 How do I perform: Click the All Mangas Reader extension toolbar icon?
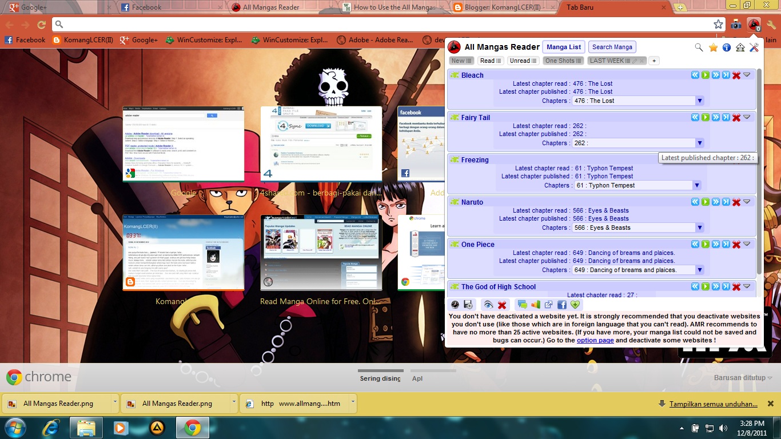click(x=754, y=25)
